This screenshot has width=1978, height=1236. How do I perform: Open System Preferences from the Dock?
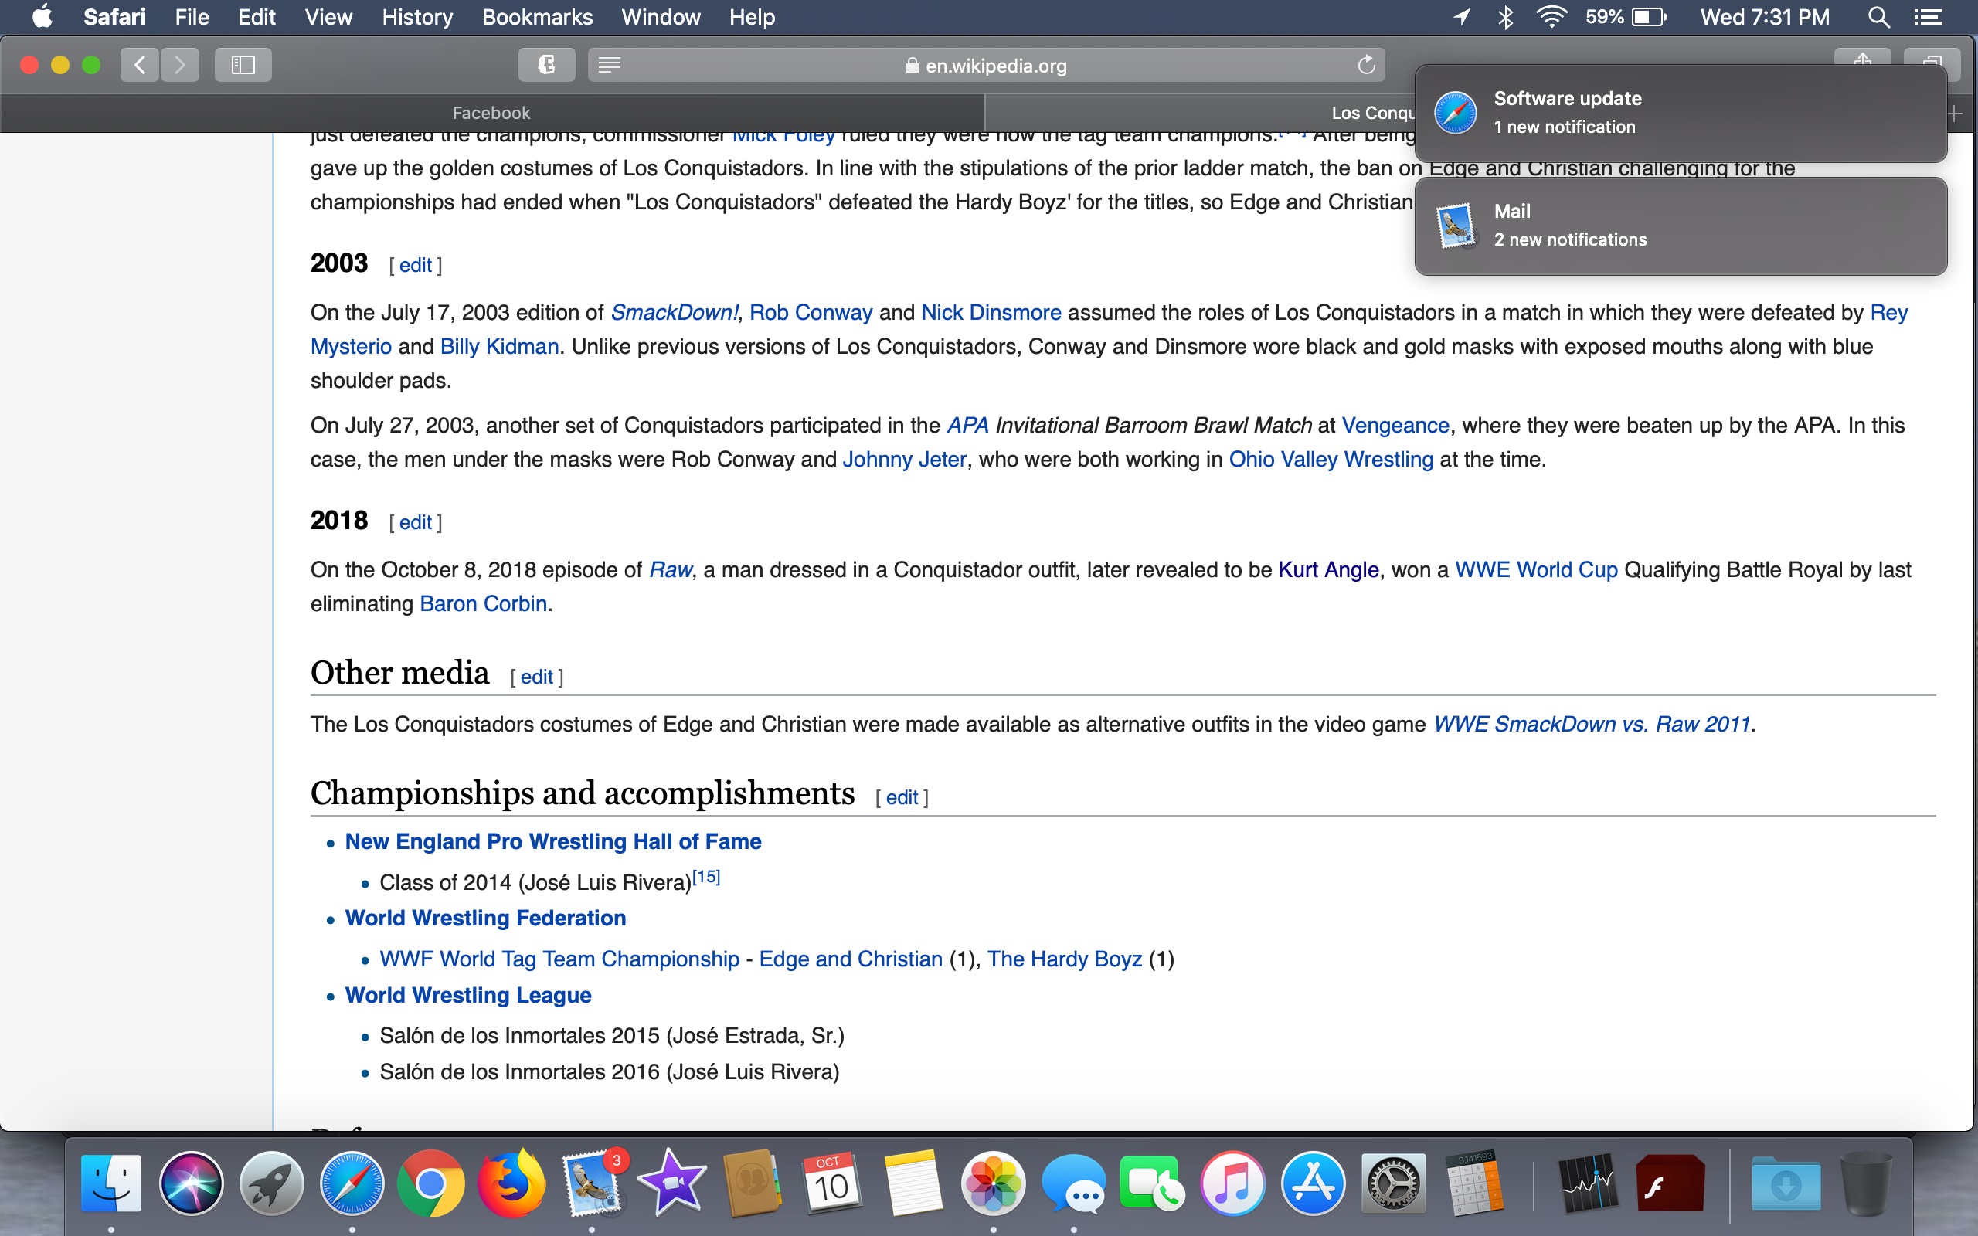tap(1393, 1183)
